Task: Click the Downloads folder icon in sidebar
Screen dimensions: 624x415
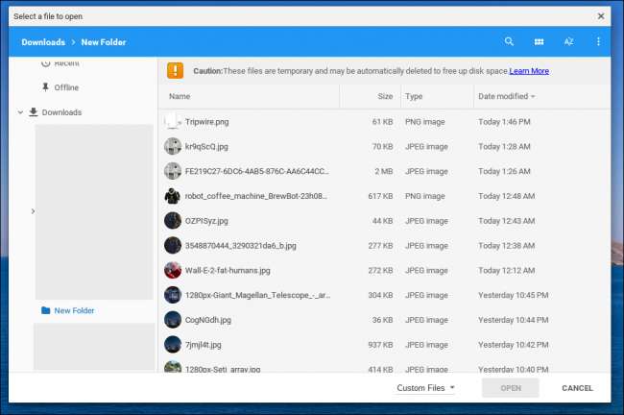Action: [33, 112]
